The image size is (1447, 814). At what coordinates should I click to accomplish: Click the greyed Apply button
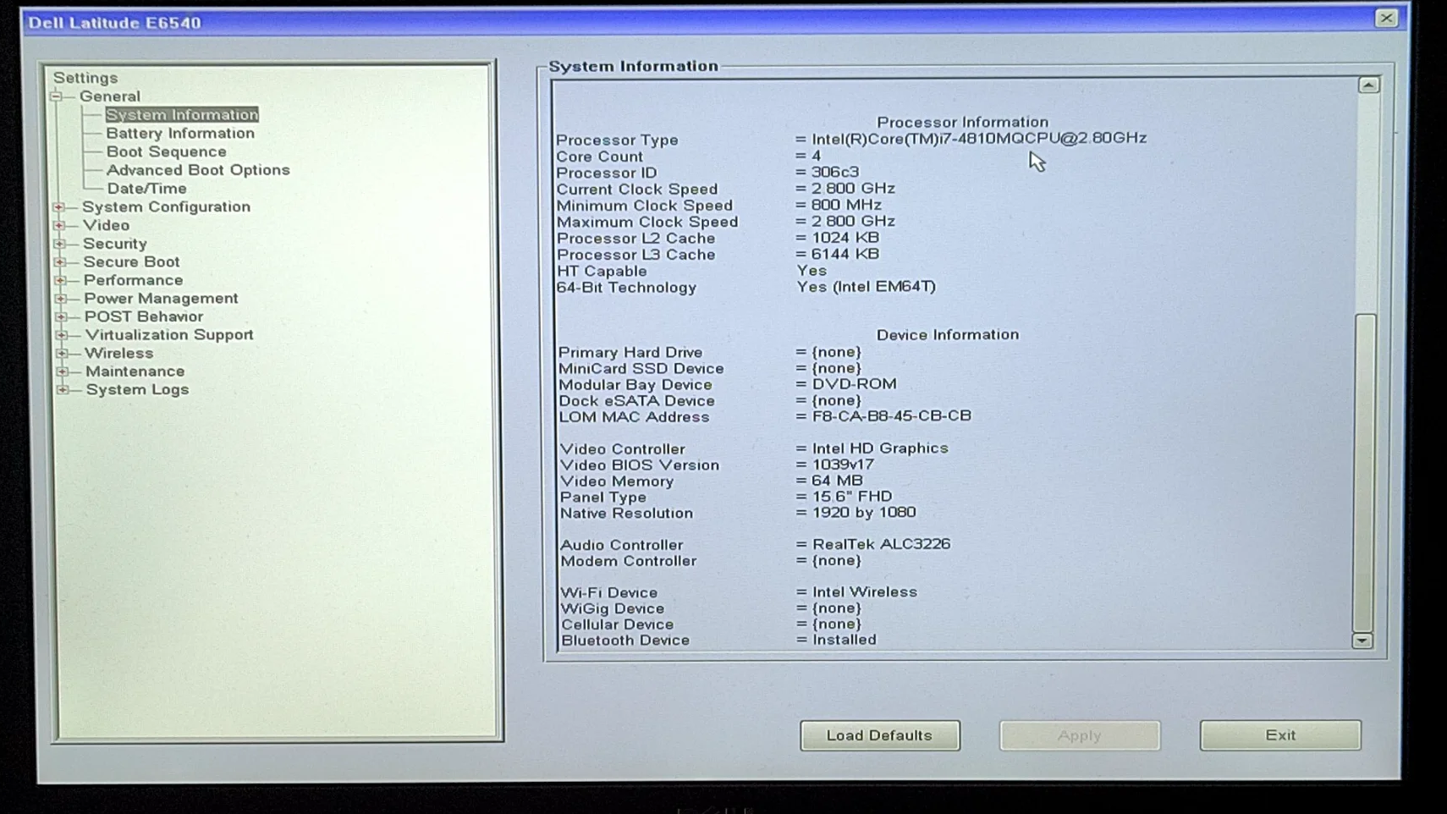(1080, 735)
